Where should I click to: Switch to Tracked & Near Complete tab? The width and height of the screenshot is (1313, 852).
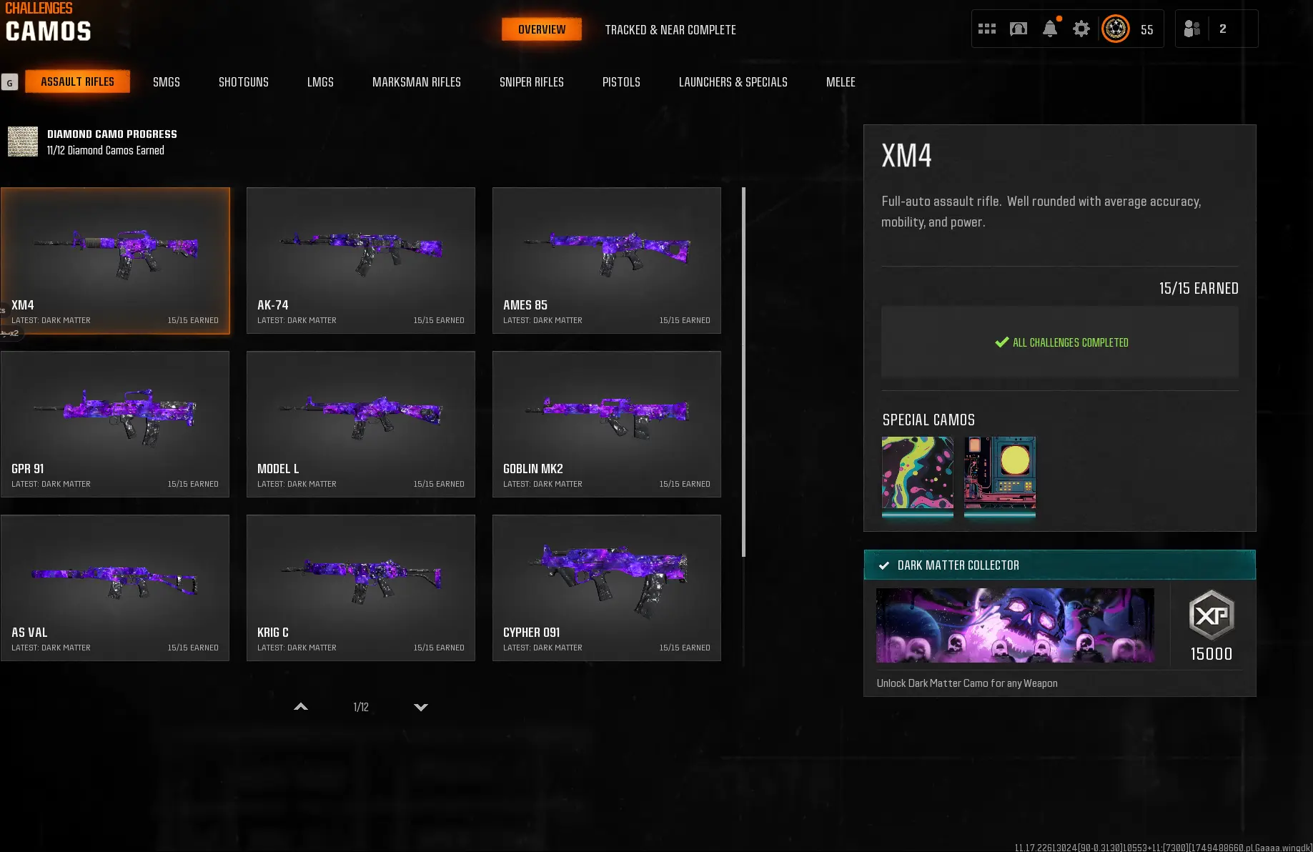670,30
